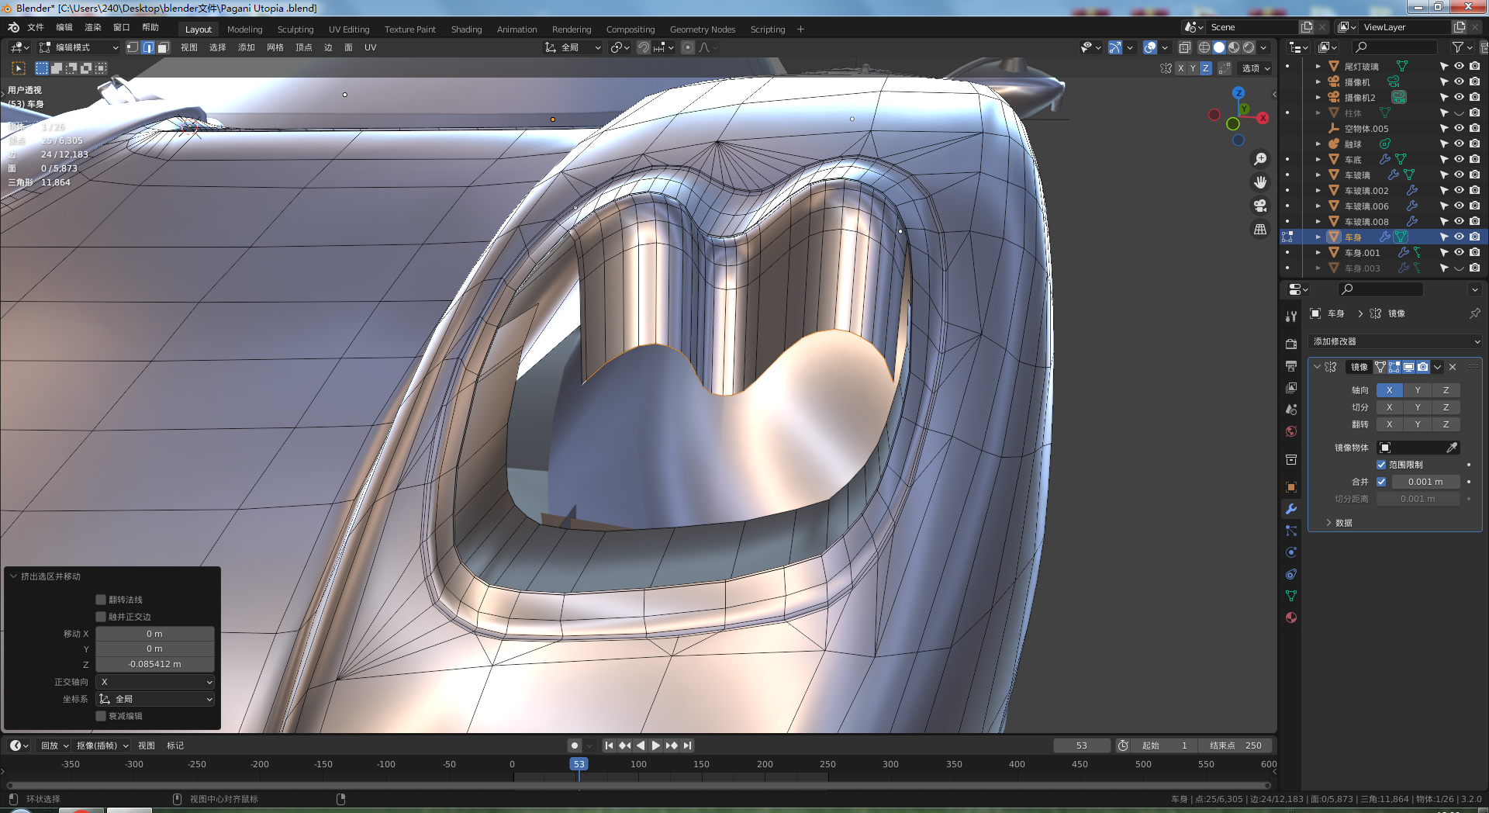Toggle camera view icon in viewport
This screenshot has width=1489, height=813.
1260,206
